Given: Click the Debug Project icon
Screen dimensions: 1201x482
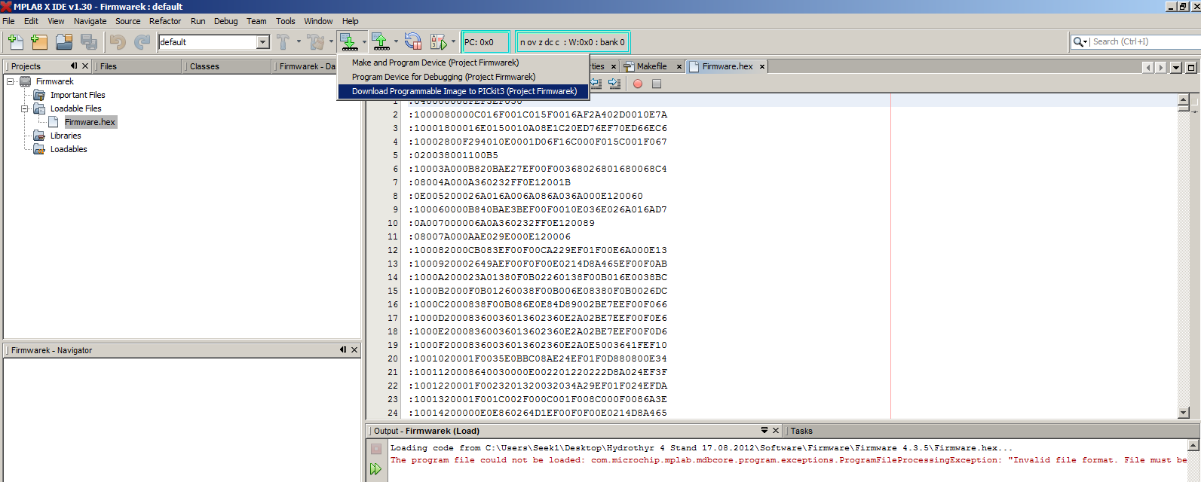Looking at the screenshot, I should tap(439, 42).
